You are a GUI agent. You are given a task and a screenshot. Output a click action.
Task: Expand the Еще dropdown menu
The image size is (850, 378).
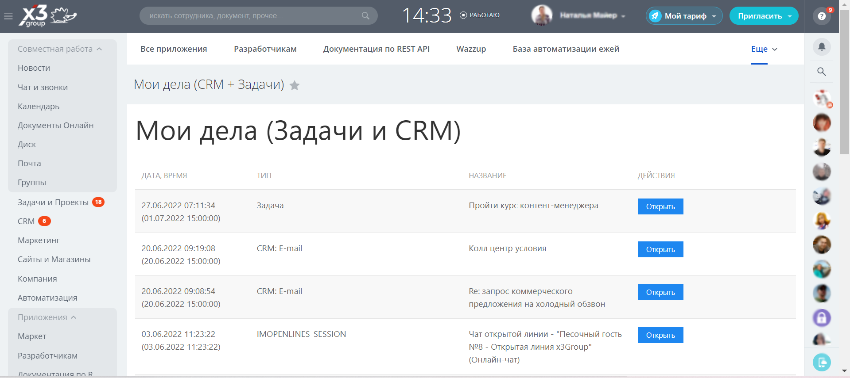click(764, 49)
